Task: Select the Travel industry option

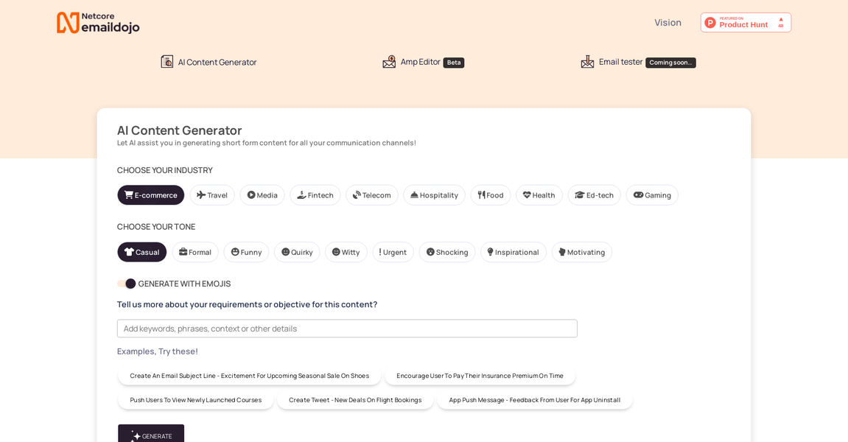Action: [211, 194]
